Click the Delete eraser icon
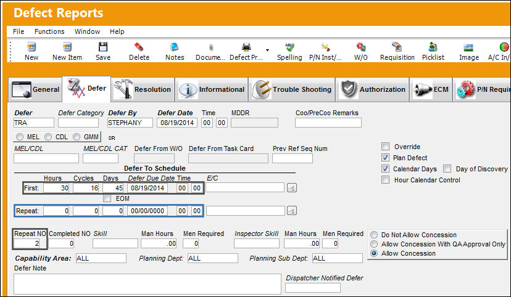Image resolution: width=511 pixels, height=297 pixels. pyautogui.click(x=139, y=47)
